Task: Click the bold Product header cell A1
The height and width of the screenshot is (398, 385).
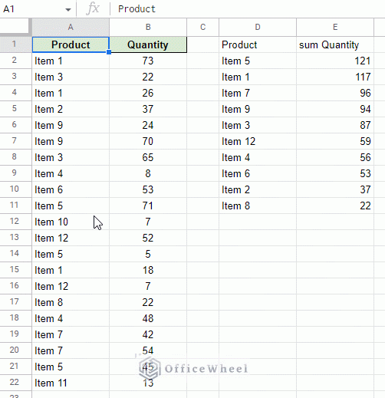Action: [71, 44]
